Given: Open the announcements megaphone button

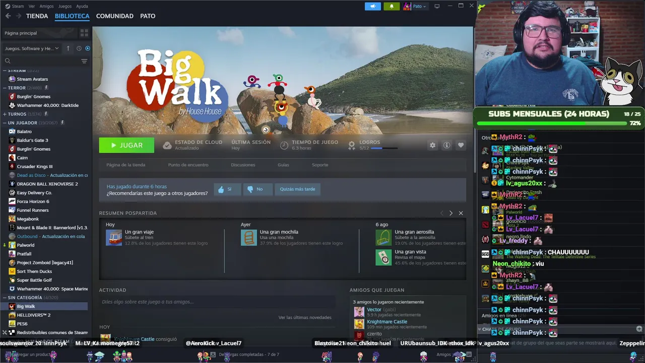Looking at the screenshot, I should click(x=373, y=6).
